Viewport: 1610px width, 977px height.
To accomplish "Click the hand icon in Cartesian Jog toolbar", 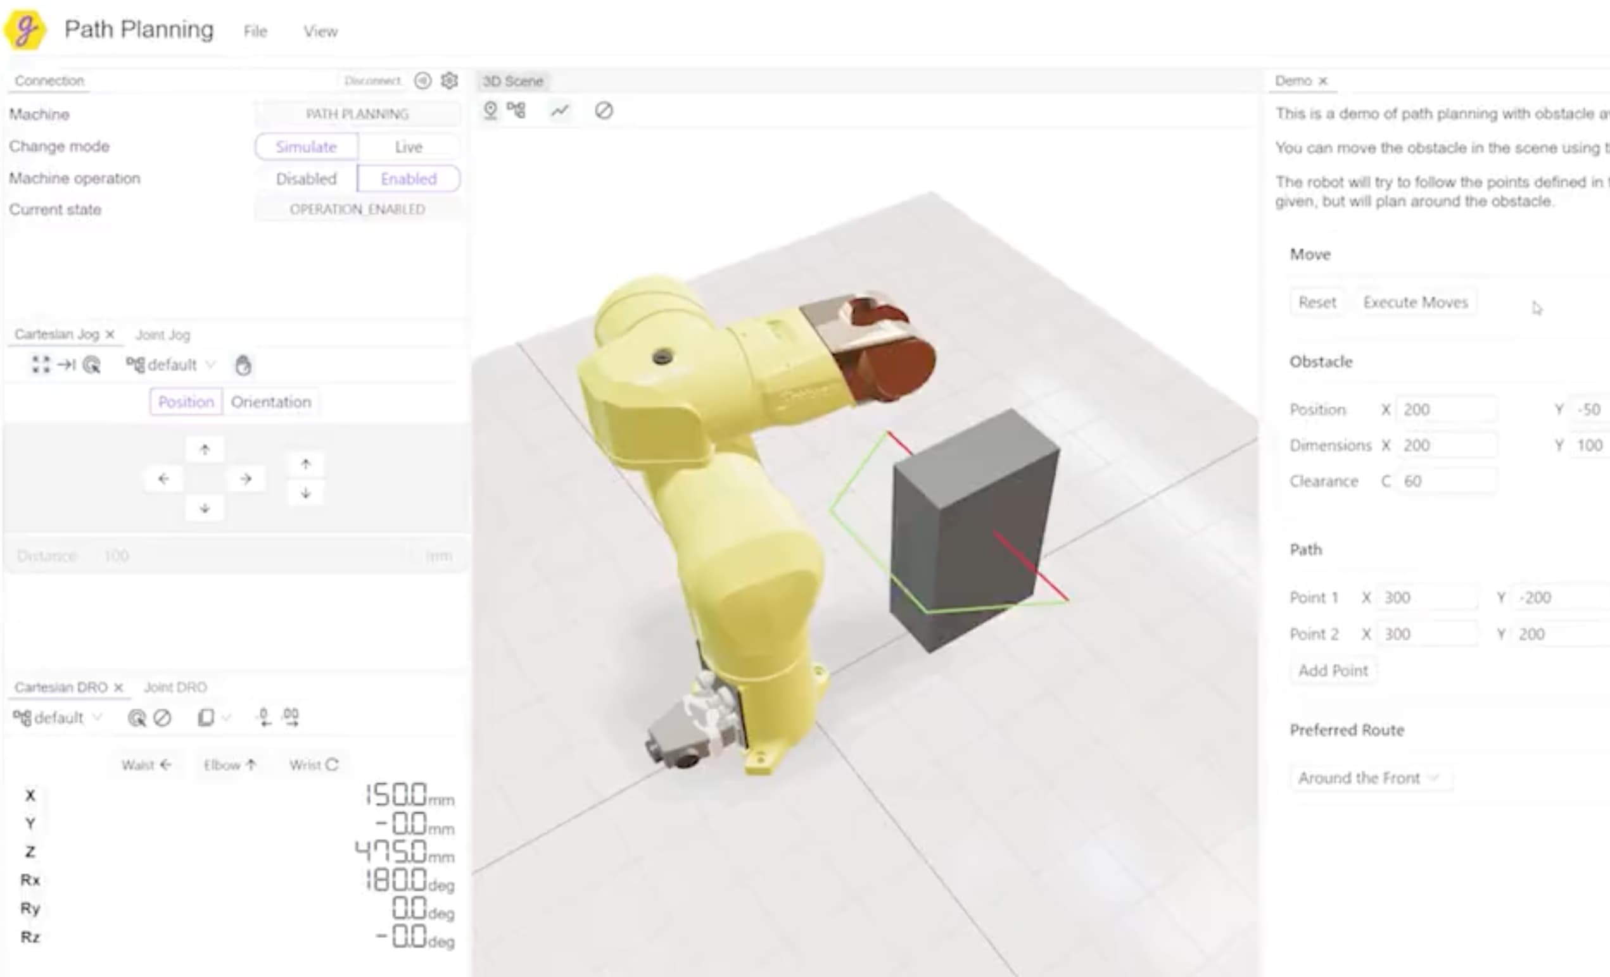I will point(243,365).
